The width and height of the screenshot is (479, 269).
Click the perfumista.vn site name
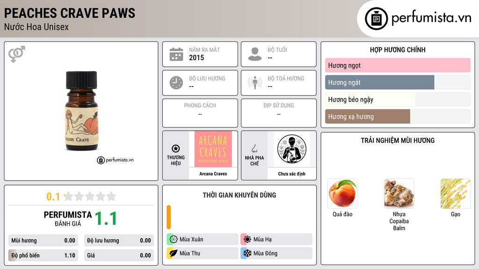[x=431, y=18]
